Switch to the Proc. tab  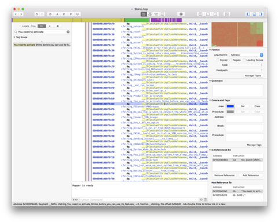34,26
